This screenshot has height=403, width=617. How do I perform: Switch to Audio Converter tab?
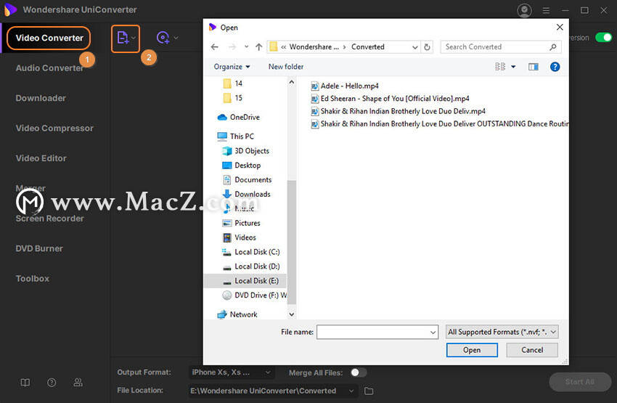click(x=49, y=68)
